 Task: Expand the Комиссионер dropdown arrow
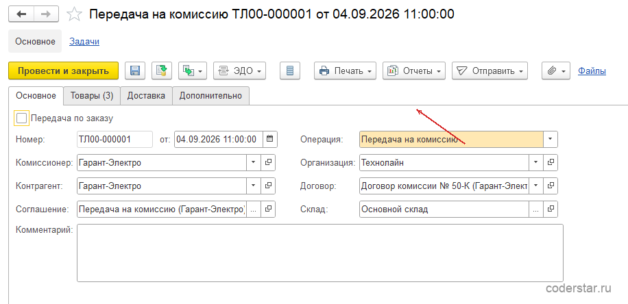(253, 163)
